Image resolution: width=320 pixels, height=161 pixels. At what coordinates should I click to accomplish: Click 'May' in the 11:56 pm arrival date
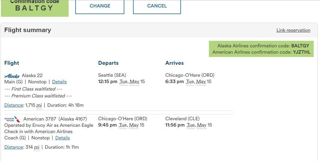pyautogui.click(x=201, y=125)
